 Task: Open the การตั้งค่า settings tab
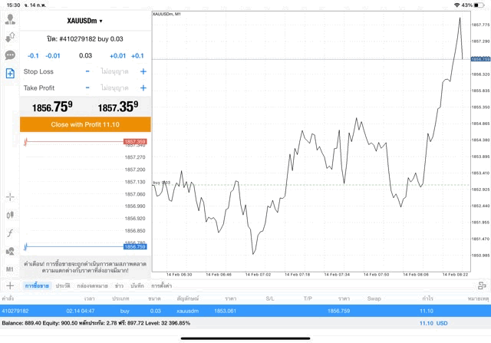coord(162,285)
